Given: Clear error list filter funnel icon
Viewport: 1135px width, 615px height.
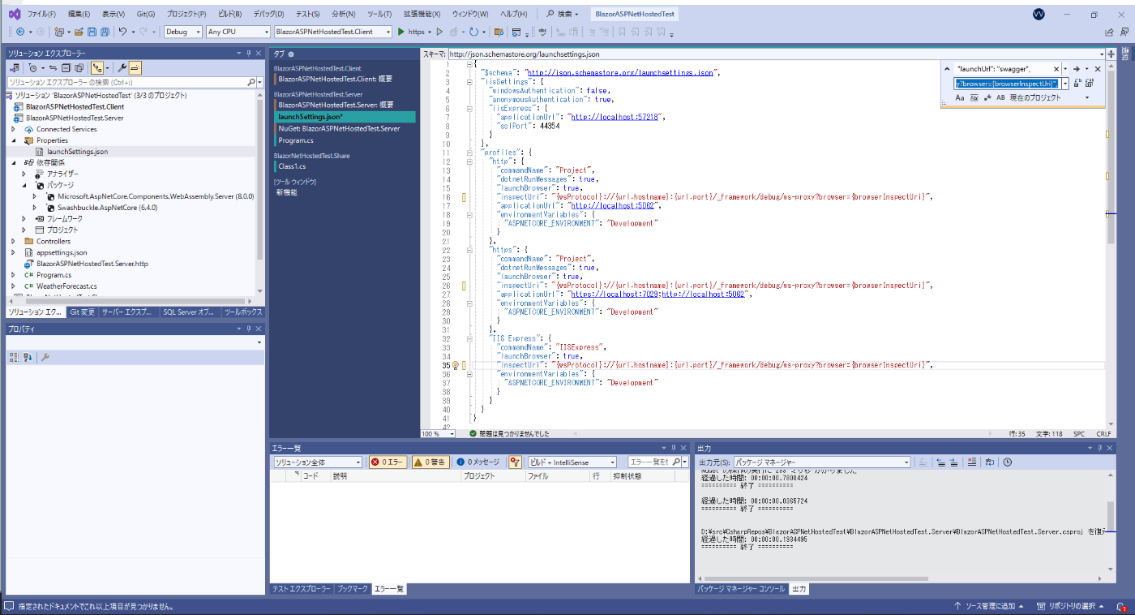Looking at the screenshot, I should tap(514, 462).
